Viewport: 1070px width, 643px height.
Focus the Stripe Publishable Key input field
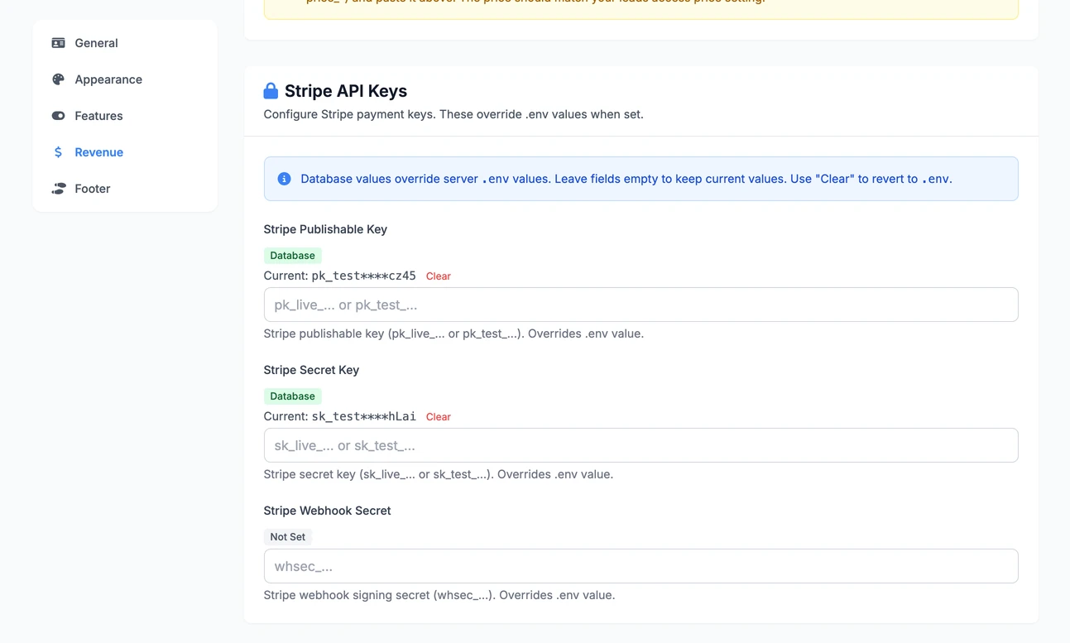(641, 305)
